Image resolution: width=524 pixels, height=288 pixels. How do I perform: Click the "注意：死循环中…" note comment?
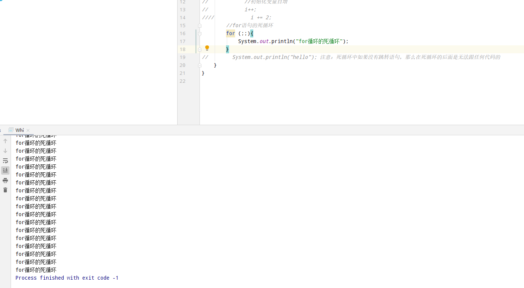pos(410,57)
